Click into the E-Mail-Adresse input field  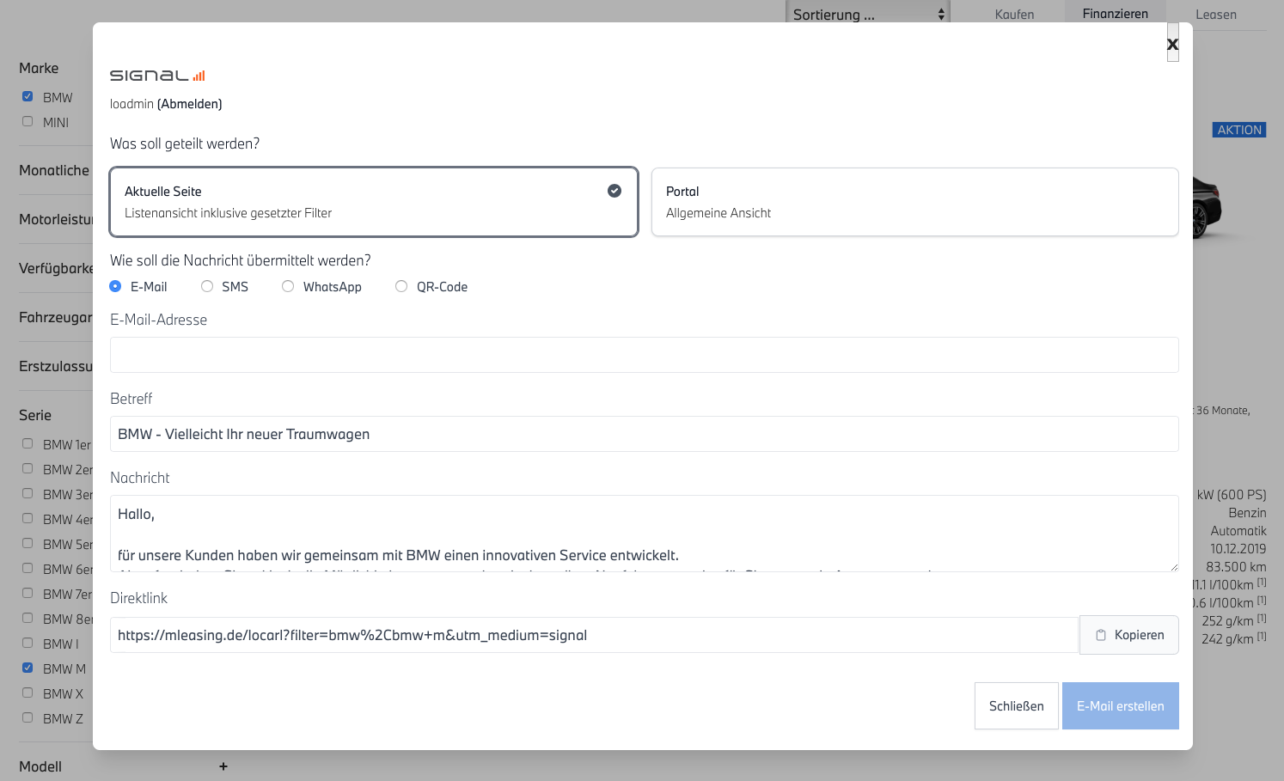click(644, 355)
